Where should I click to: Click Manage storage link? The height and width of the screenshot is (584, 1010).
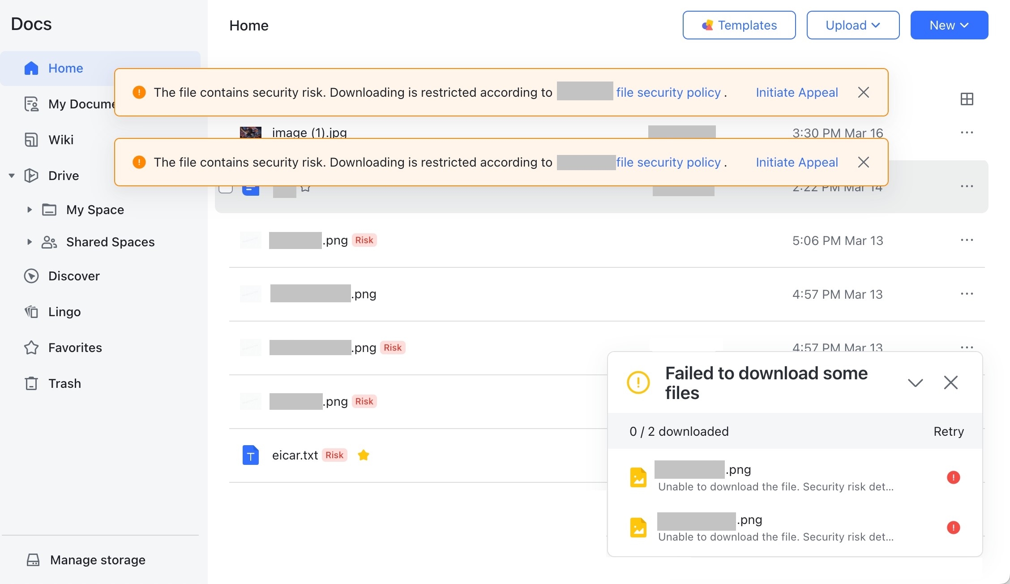98,560
